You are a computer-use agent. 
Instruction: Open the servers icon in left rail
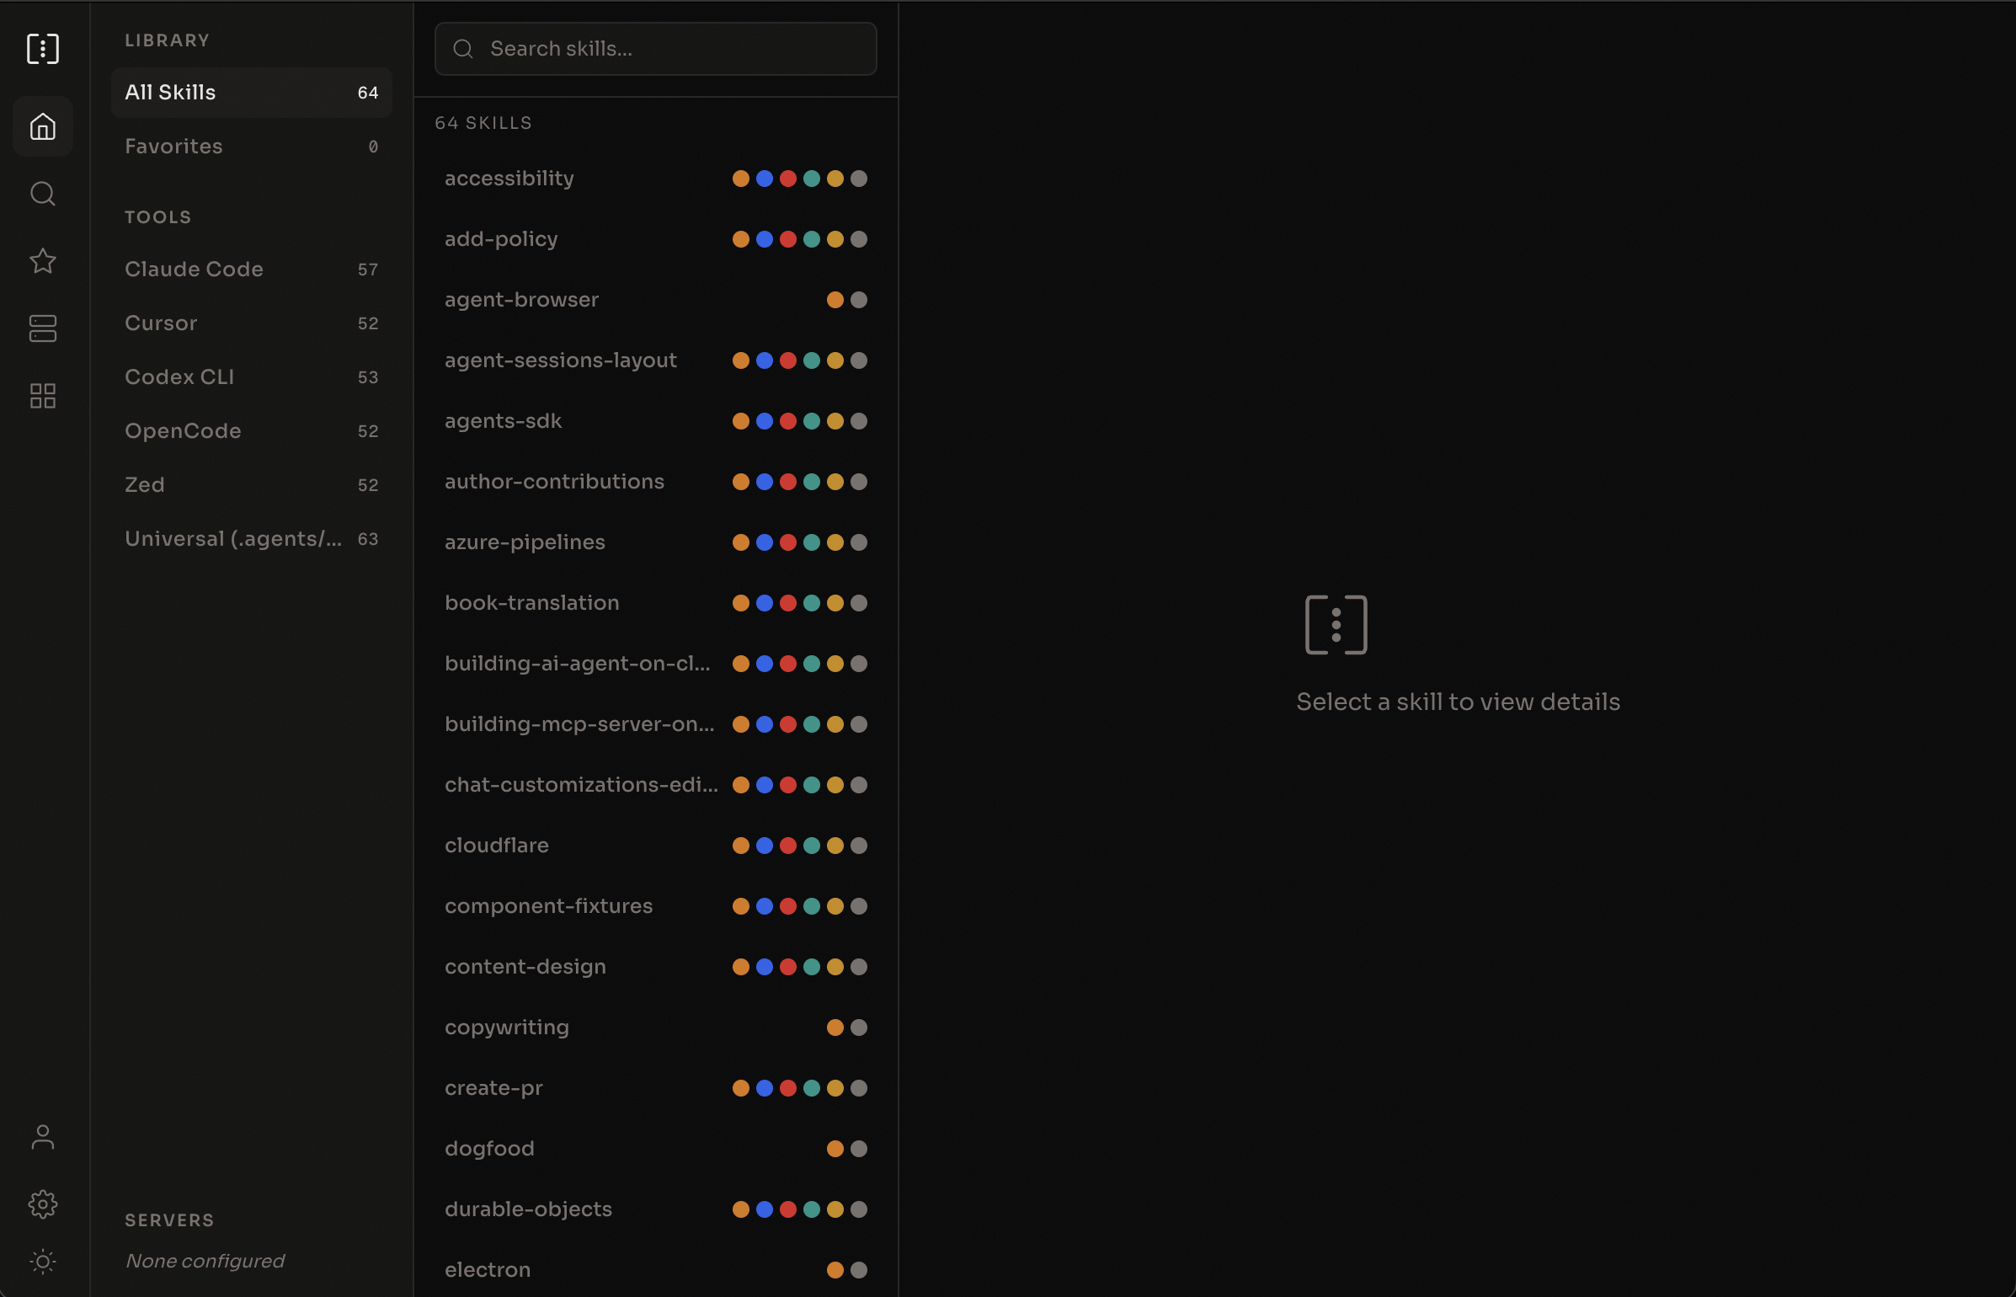[43, 328]
